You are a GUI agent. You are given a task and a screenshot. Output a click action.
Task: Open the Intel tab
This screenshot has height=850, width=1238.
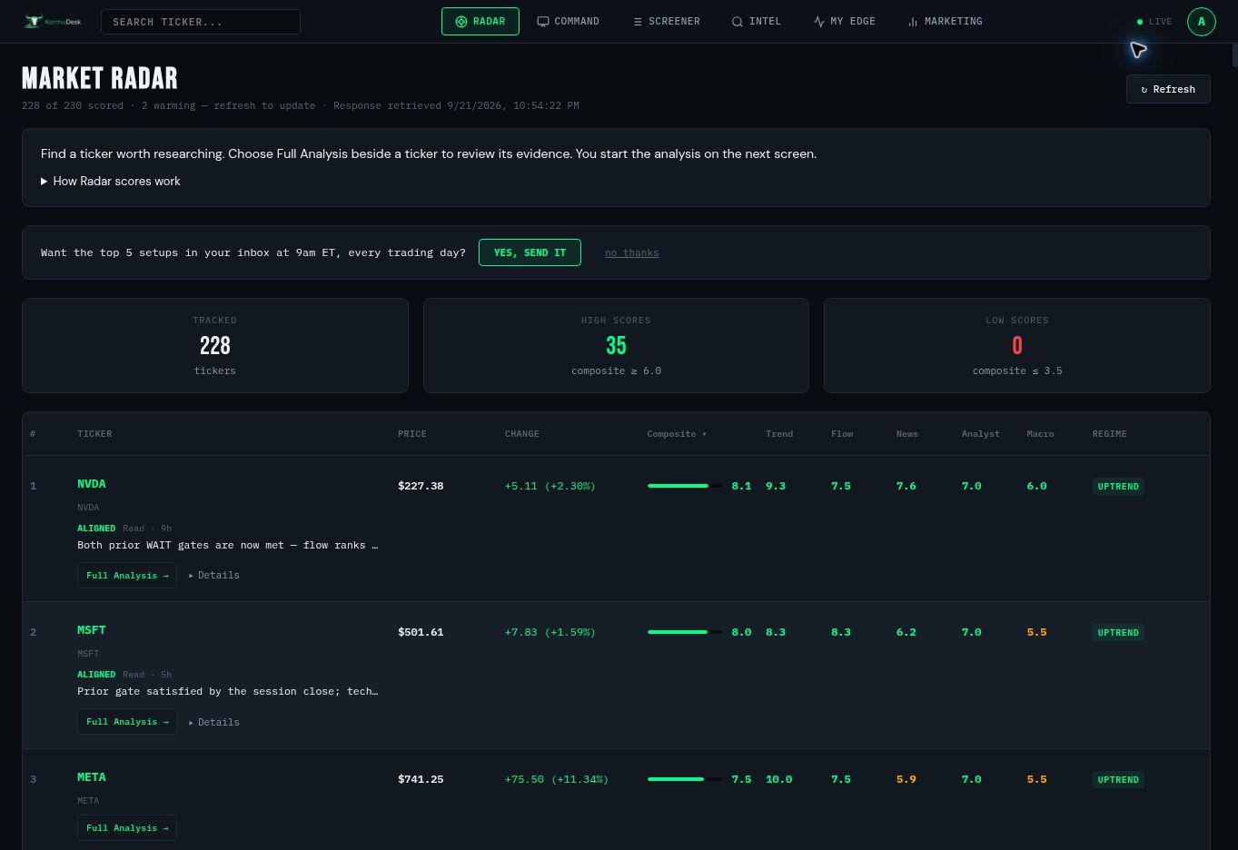tap(756, 21)
